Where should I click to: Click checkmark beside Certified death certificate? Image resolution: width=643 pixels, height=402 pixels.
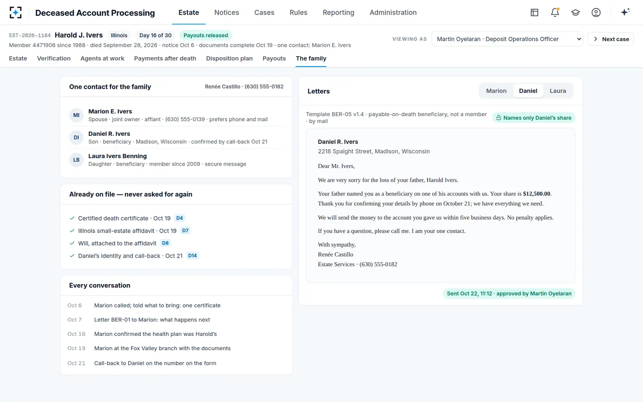click(x=72, y=218)
